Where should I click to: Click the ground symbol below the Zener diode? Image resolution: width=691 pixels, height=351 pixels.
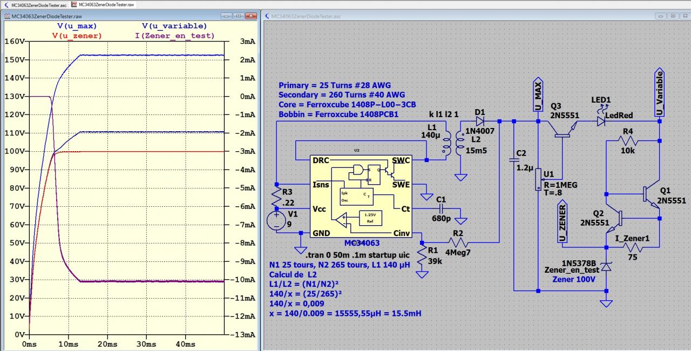[x=606, y=303]
